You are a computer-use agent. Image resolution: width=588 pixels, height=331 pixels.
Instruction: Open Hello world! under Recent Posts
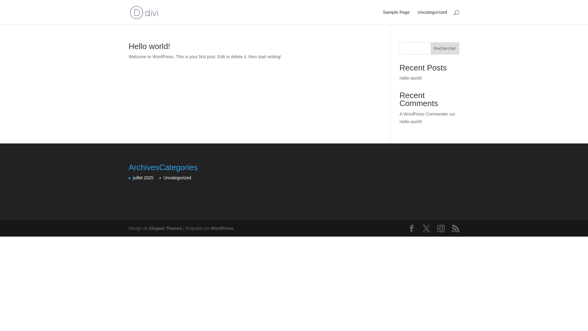[x=410, y=78]
